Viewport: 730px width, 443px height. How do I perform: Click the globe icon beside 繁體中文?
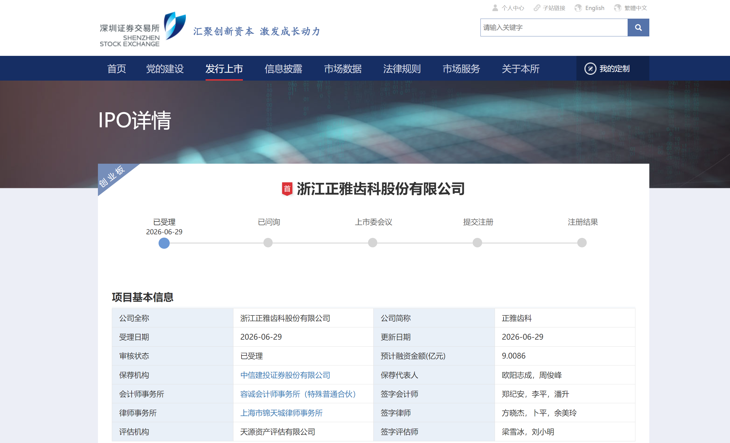[x=617, y=8]
